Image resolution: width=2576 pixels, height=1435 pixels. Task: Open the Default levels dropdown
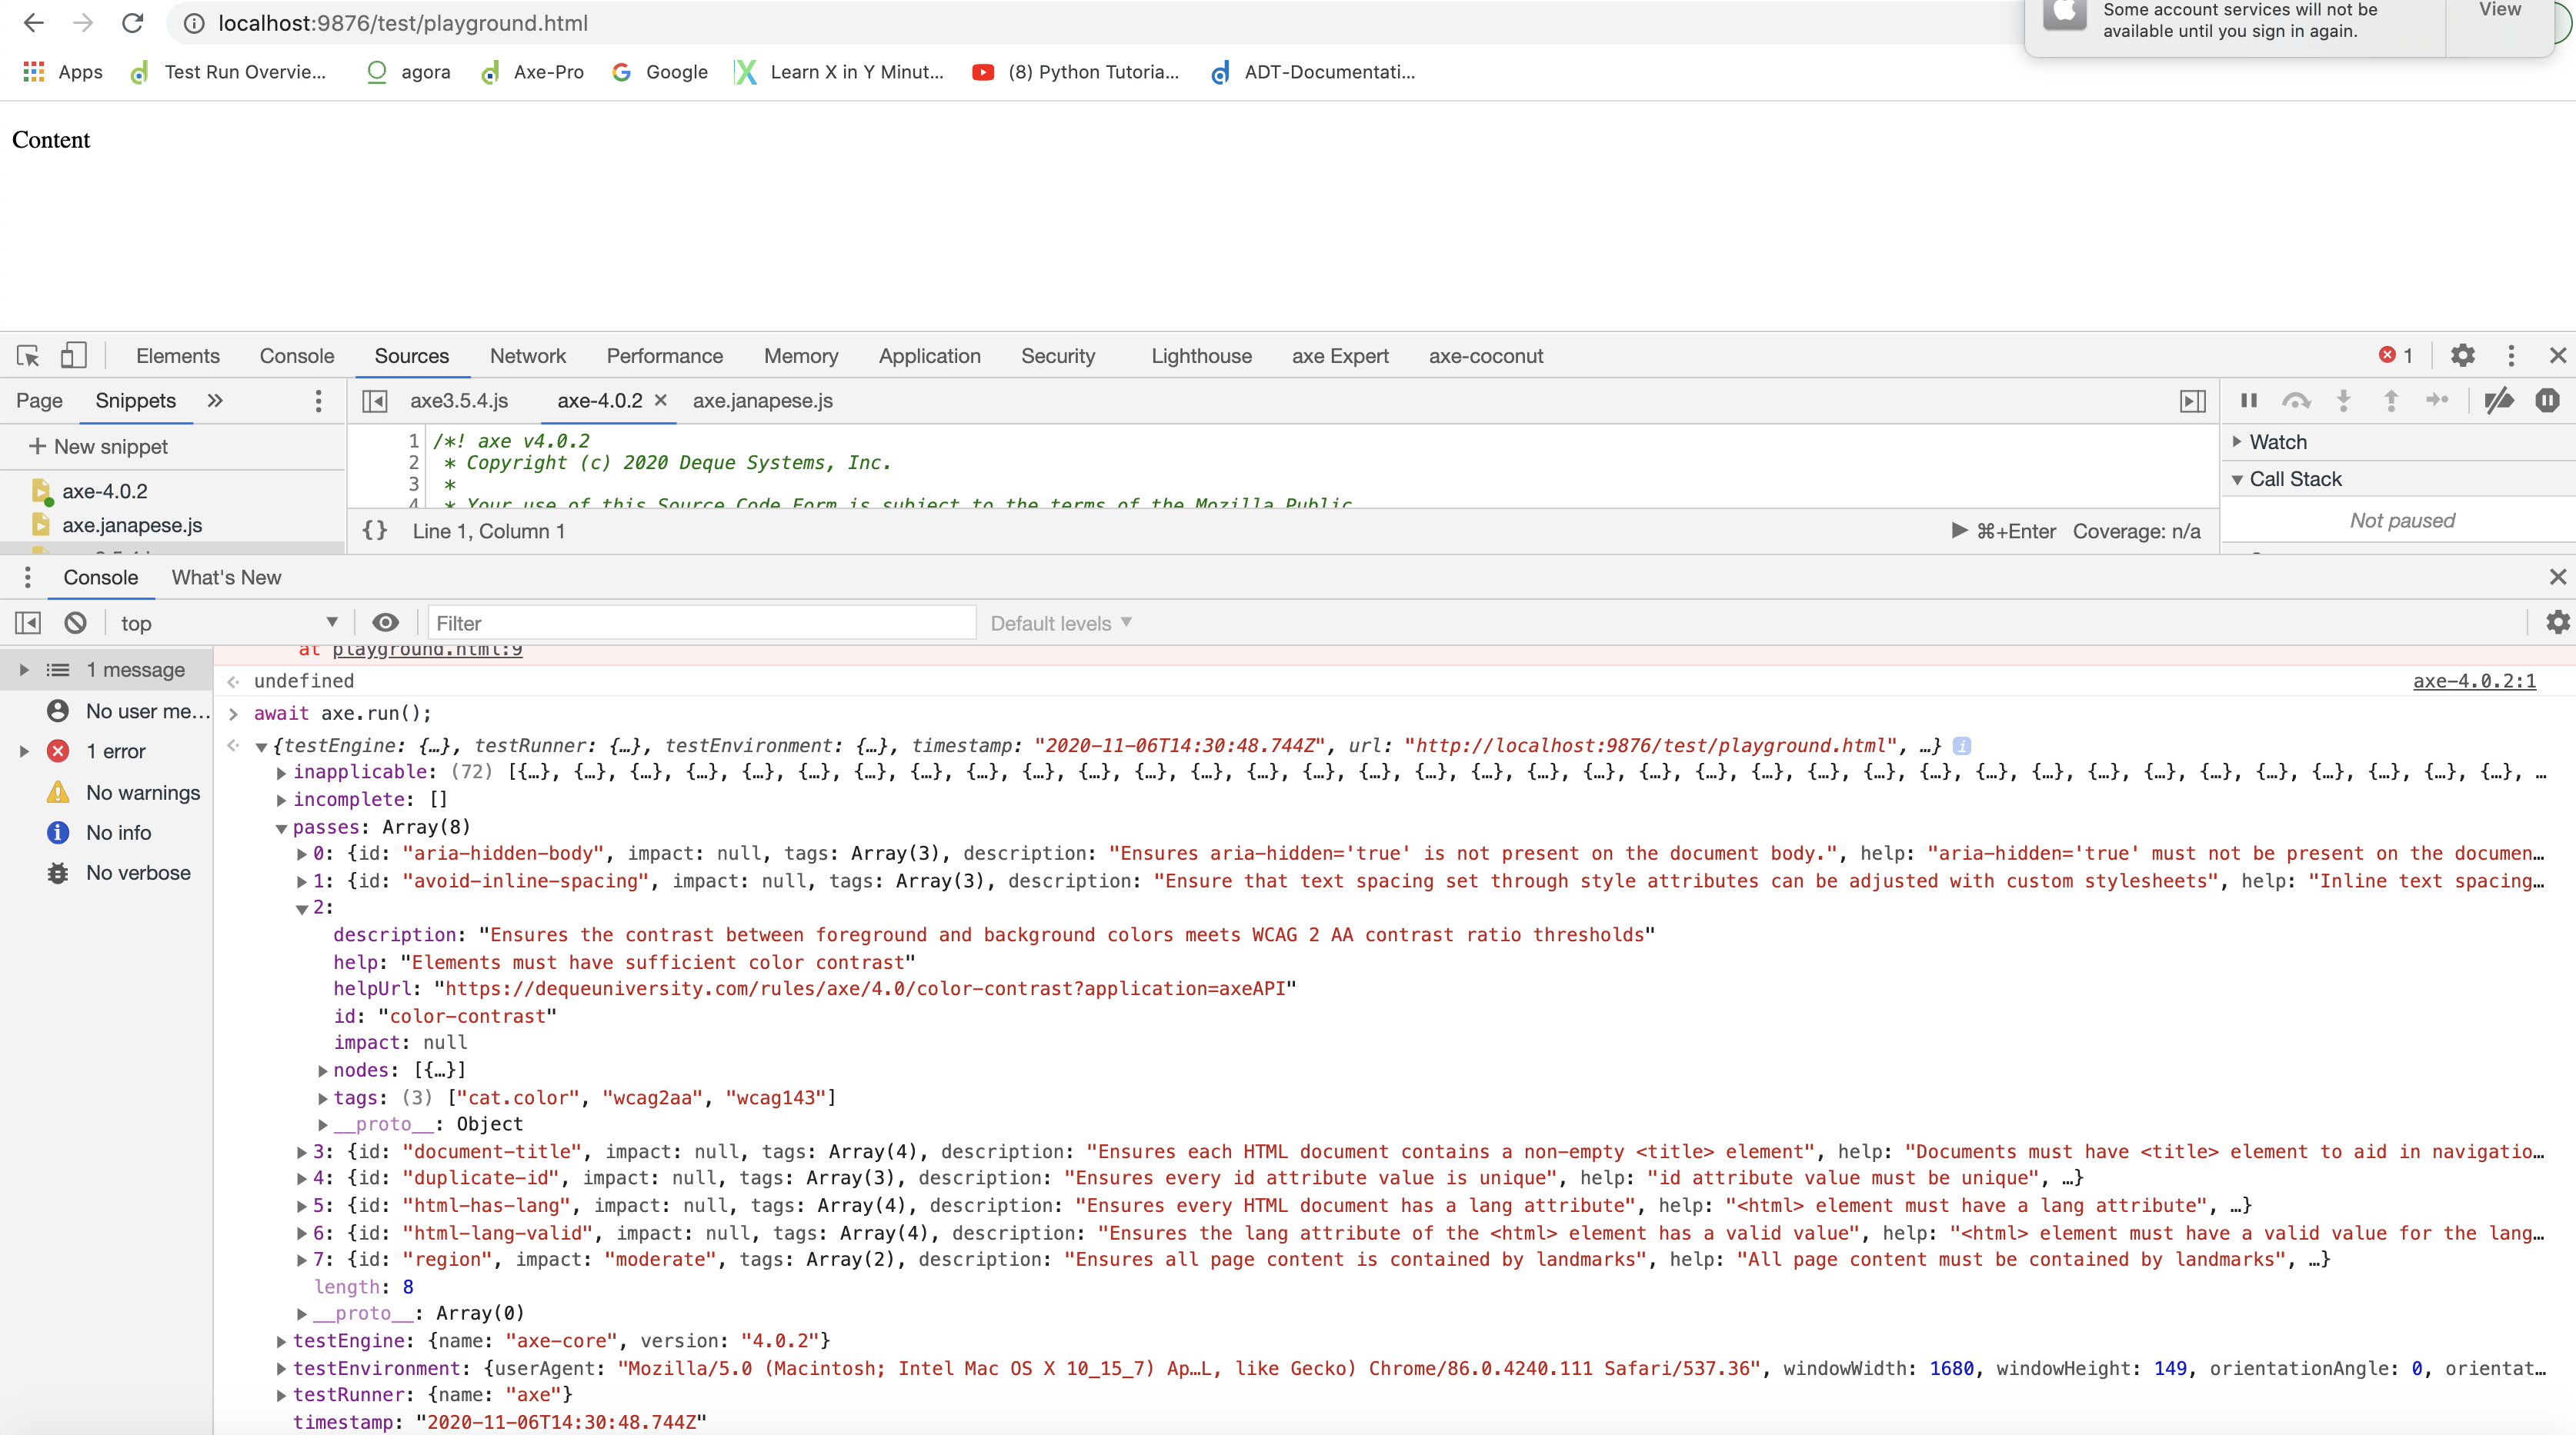[x=1060, y=621]
